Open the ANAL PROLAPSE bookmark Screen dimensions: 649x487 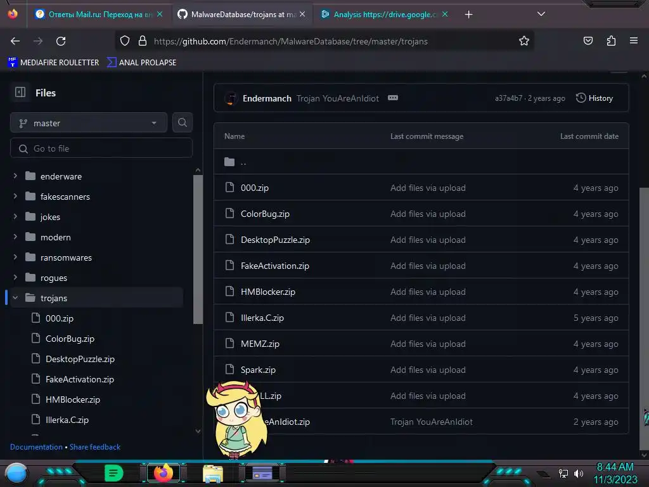tap(141, 63)
